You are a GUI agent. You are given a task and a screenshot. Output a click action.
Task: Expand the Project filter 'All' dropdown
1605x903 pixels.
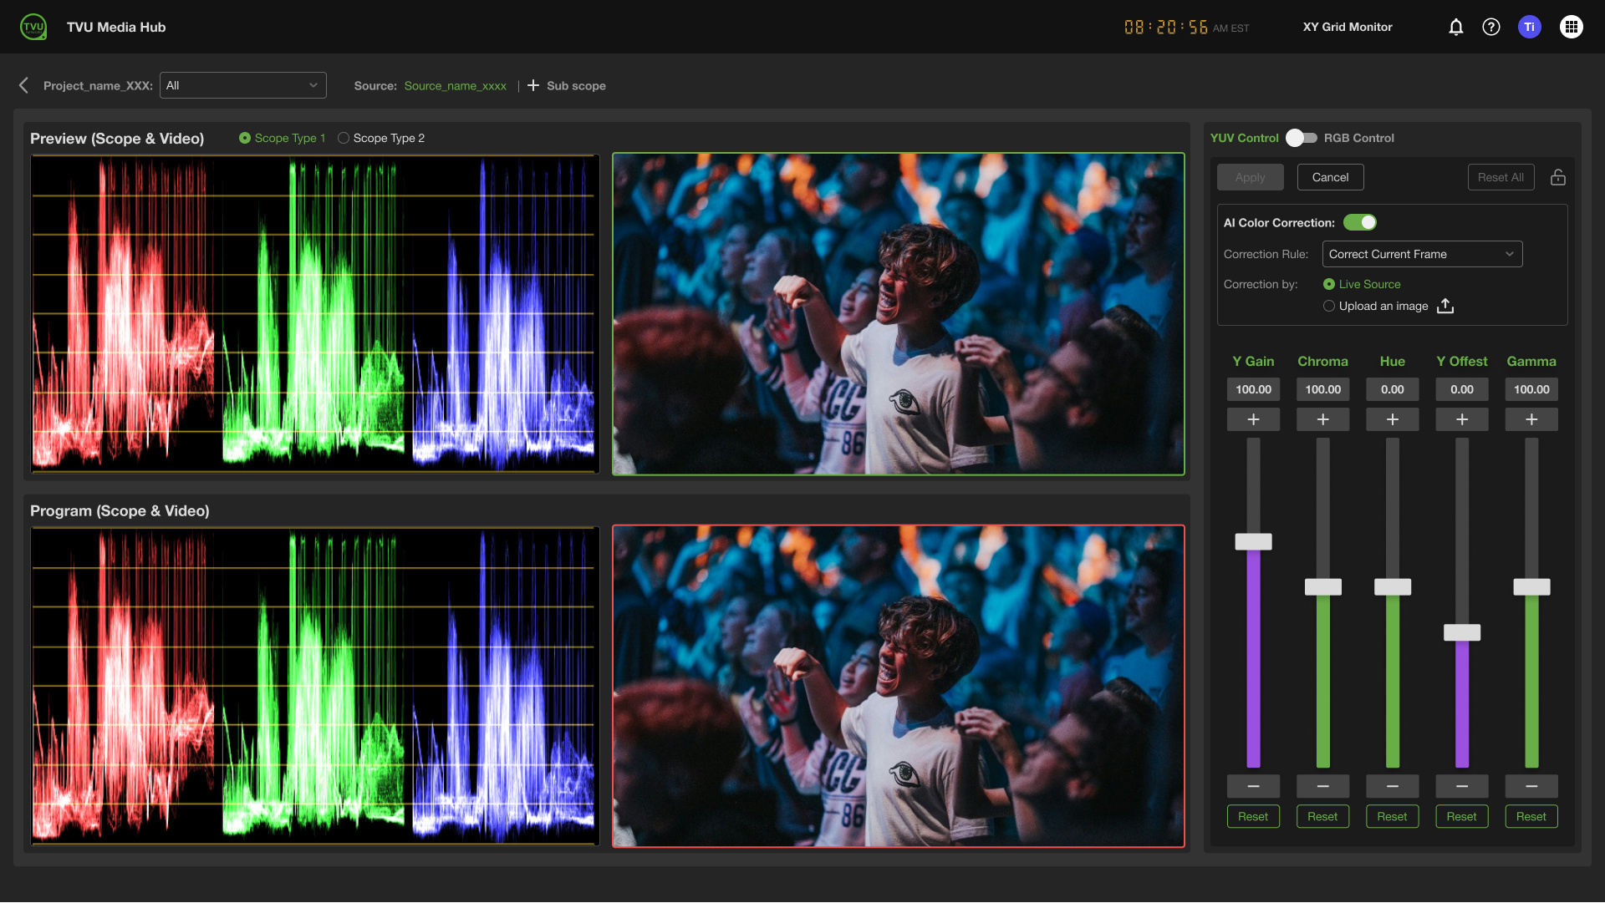pos(243,85)
